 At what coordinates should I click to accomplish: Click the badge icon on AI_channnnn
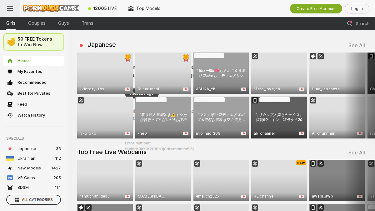[x=313, y=100]
